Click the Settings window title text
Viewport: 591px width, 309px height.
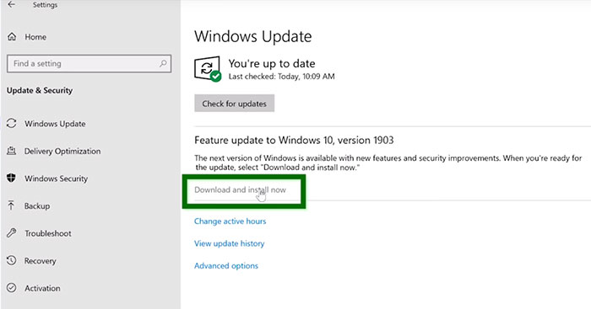[x=45, y=5]
